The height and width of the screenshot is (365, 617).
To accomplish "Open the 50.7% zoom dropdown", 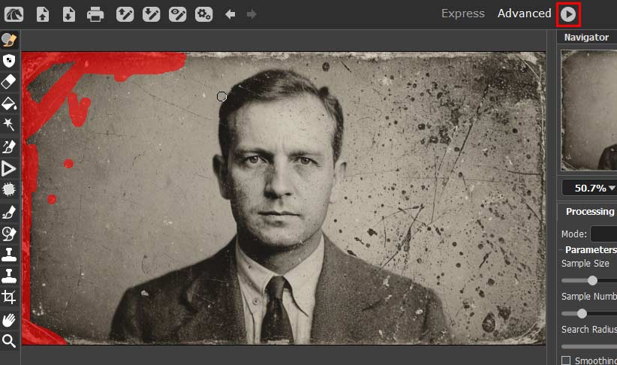I will coord(589,188).
